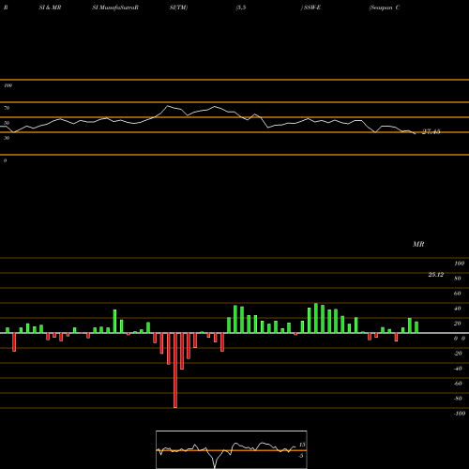The height and width of the screenshot is (469, 469).
Task: Open the mini overview chart thumbnail at bottom
Action: tap(232, 449)
